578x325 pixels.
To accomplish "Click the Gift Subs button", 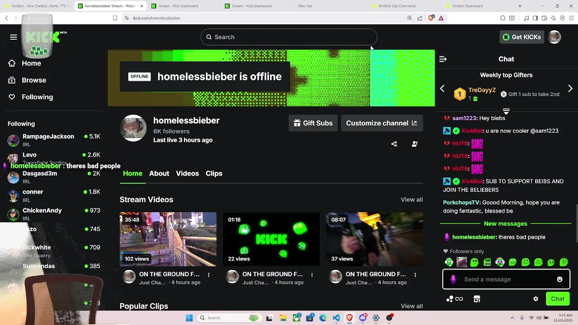I will (313, 123).
